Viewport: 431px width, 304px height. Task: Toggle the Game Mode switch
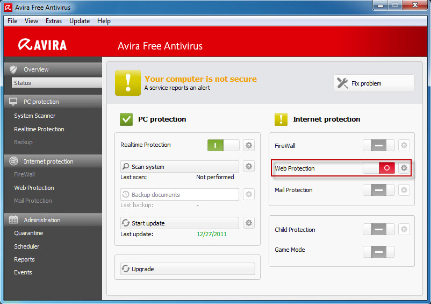pyautogui.click(x=378, y=252)
